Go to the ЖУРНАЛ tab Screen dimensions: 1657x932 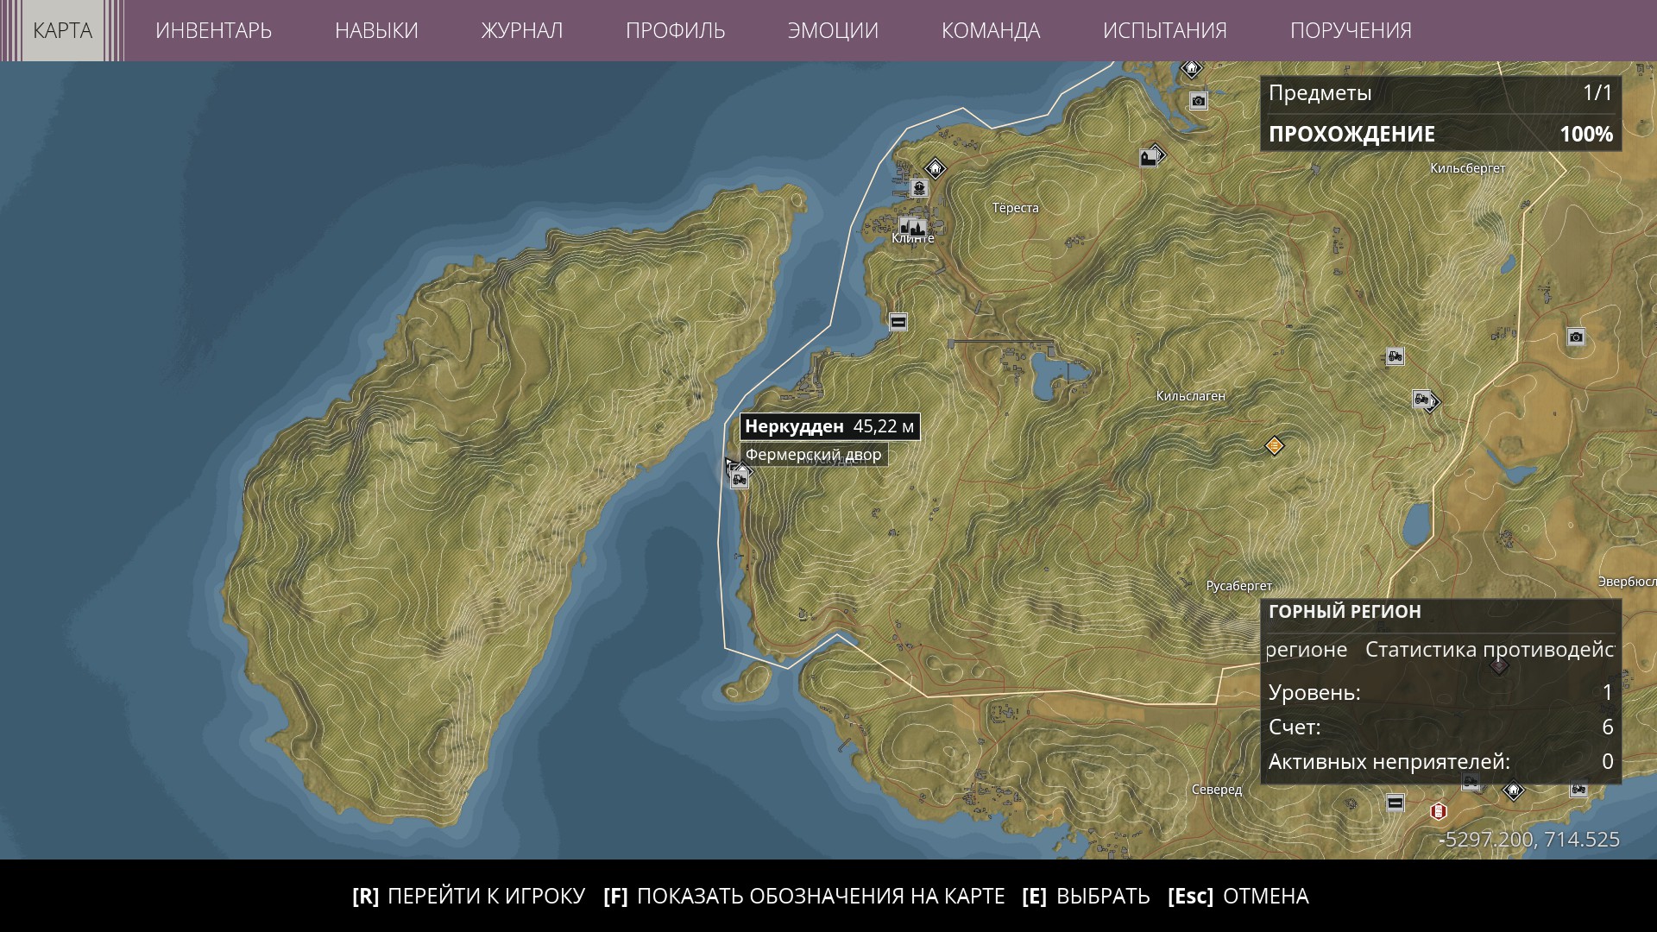tap(522, 30)
